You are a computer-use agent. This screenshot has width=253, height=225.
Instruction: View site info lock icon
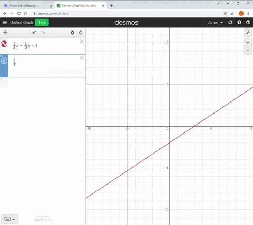coord(34,13)
